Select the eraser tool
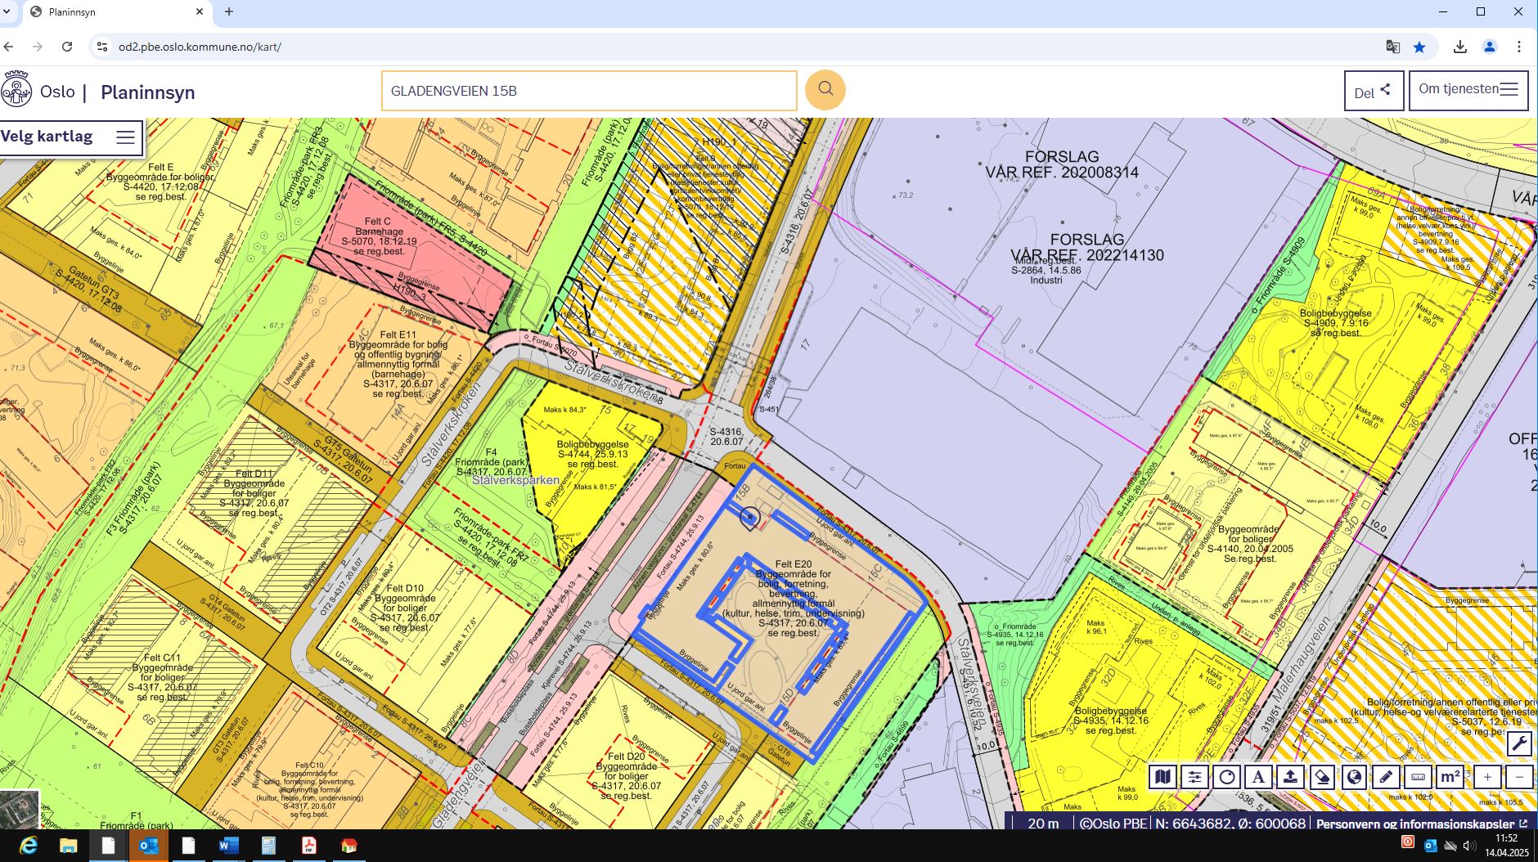1538x862 pixels. coord(1322,777)
